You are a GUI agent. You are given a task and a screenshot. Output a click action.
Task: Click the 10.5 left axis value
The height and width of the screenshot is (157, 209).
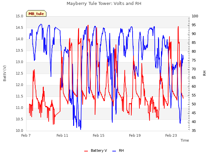point(20,119)
